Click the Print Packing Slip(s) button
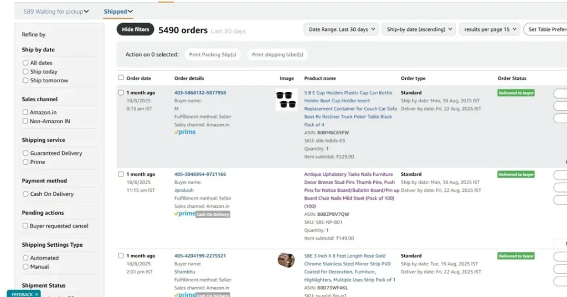 coord(213,55)
